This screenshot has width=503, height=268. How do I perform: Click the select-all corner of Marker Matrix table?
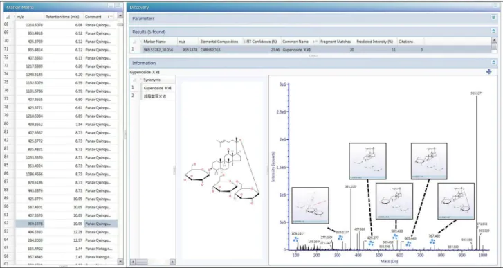[8, 17]
